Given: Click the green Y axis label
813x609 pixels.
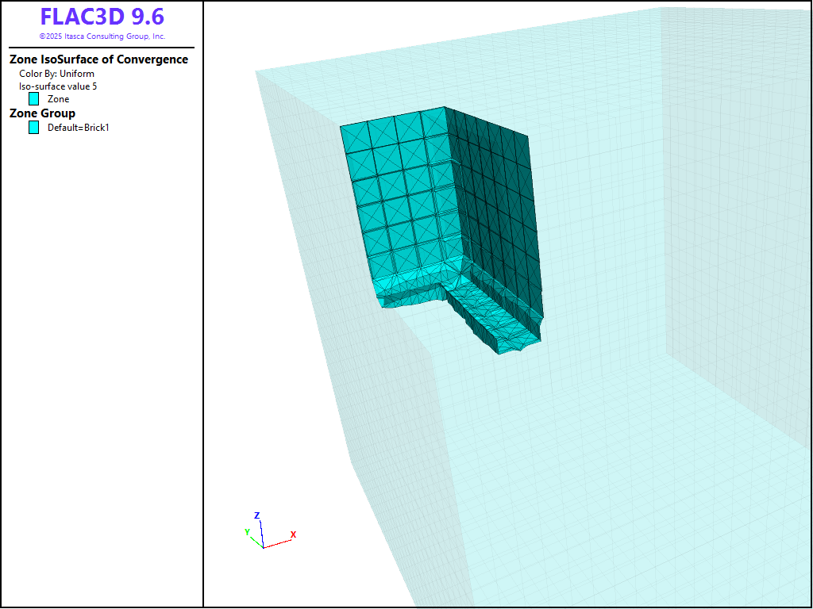Looking at the screenshot, I should (x=247, y=532).
